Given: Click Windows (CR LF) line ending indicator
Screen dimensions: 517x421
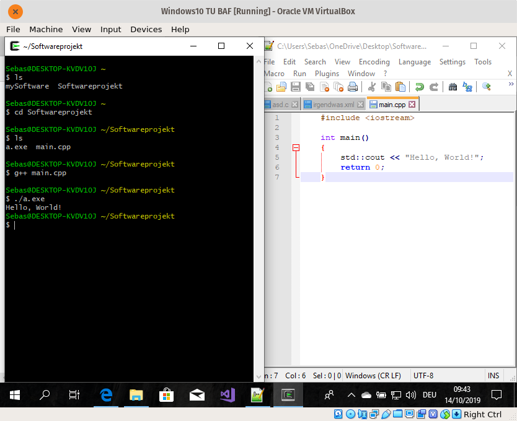Looking at the screenshot, I should (x=373, y=376).
